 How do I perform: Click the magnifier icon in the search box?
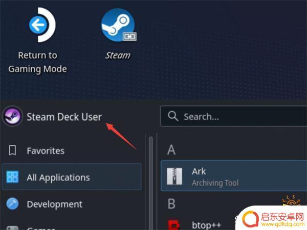click(173, 116)
